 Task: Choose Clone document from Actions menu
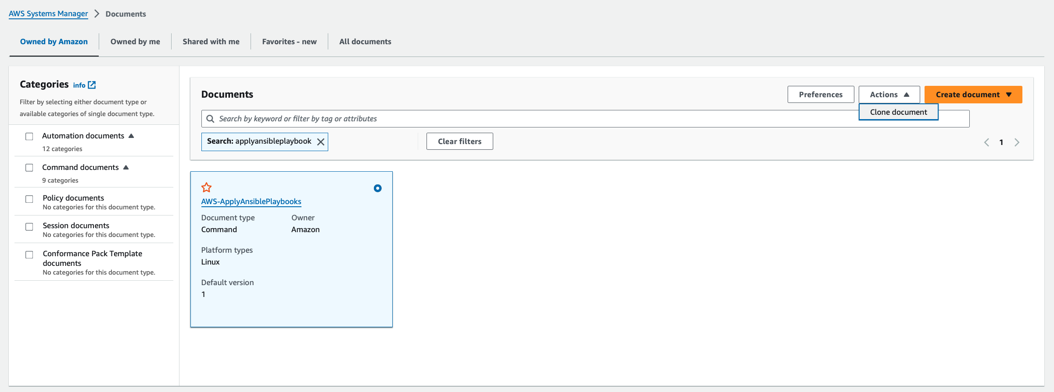click(898, 112)
